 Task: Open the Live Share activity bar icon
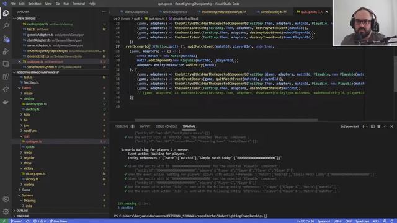click(x=6, y=89)
